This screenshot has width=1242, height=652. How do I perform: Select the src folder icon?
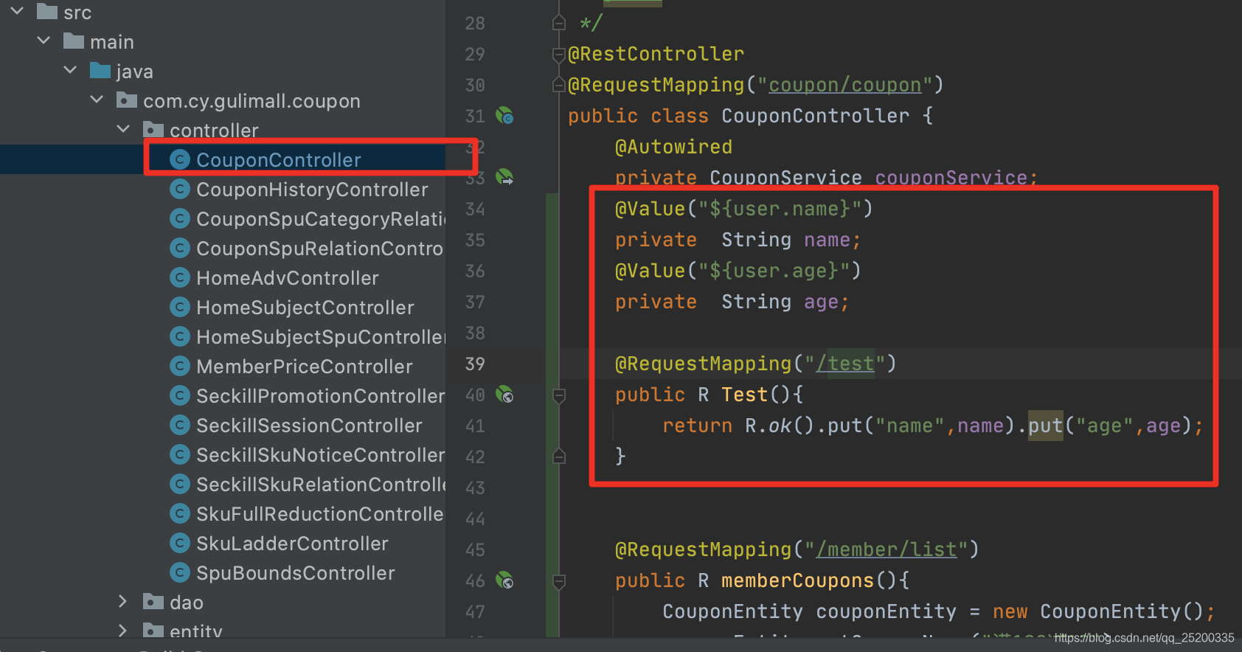47,11
